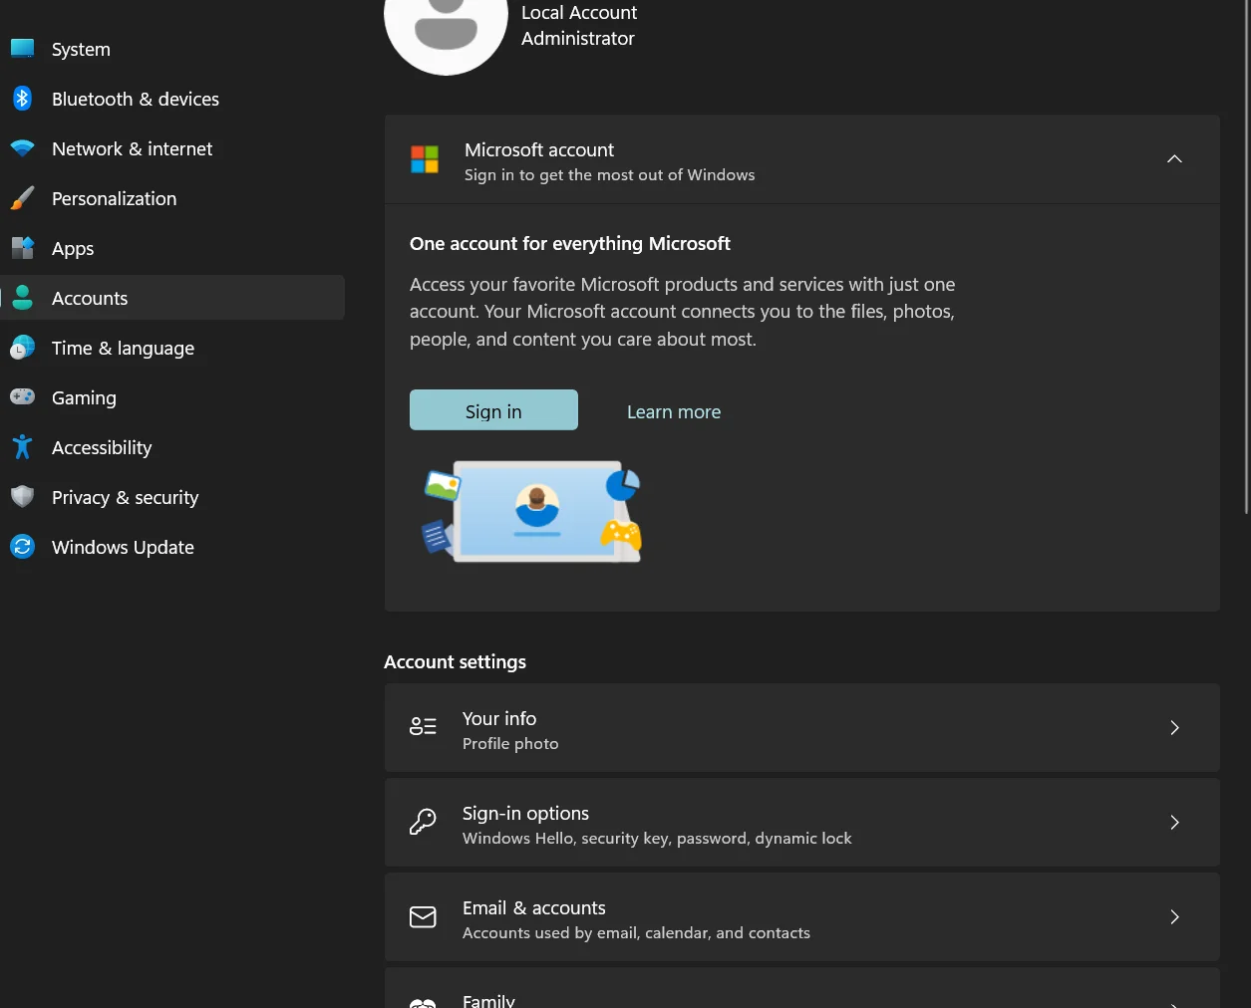Open the Your info row
This screenshot has width=1251, height=1008.
(x=802, y=728)
